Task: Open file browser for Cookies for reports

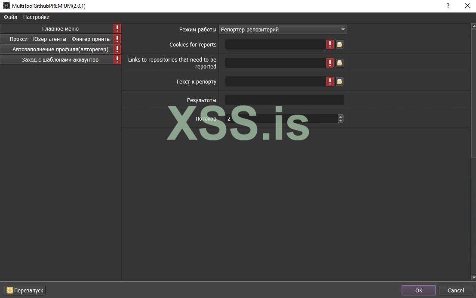Action: click(340, 44)
